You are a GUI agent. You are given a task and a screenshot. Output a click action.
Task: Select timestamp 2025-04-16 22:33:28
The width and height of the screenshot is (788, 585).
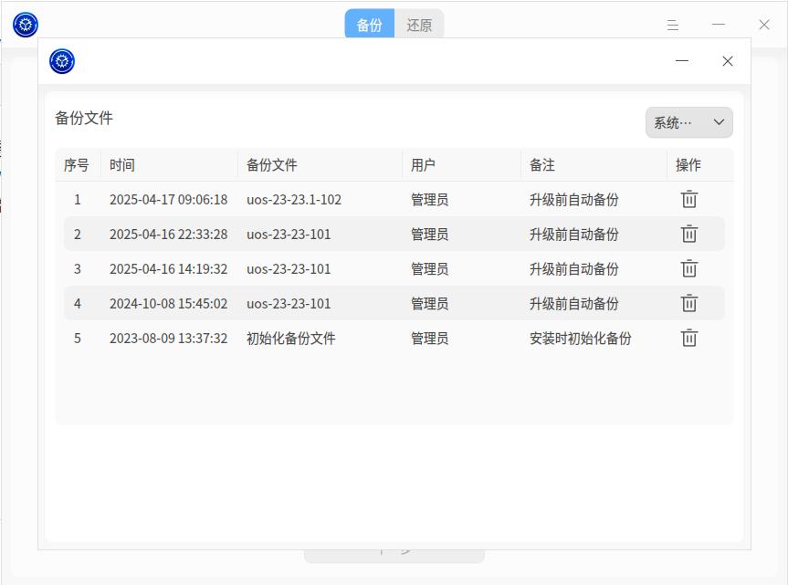click(x=168, y=234)
